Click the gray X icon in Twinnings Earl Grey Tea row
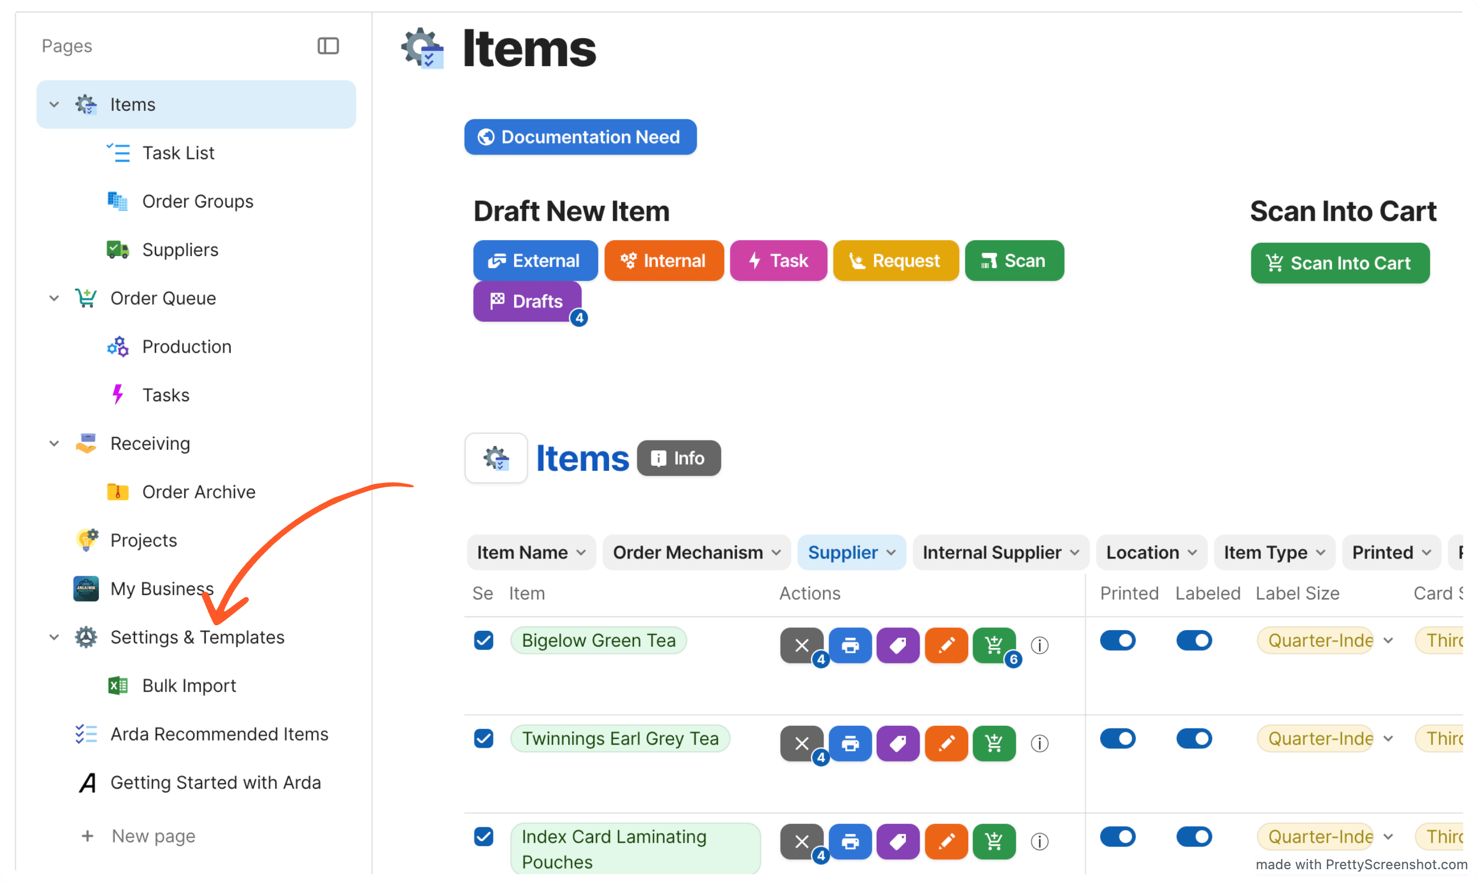The image size is (1478, 883). click(801, 743)
